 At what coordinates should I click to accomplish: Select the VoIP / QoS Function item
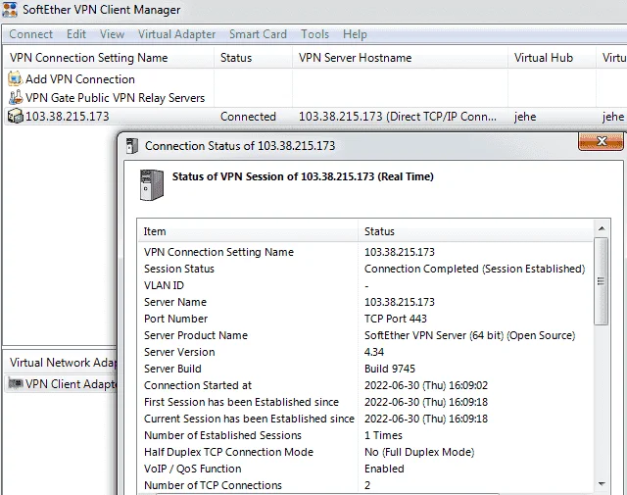pyautogui.click(x=192, y=469)
